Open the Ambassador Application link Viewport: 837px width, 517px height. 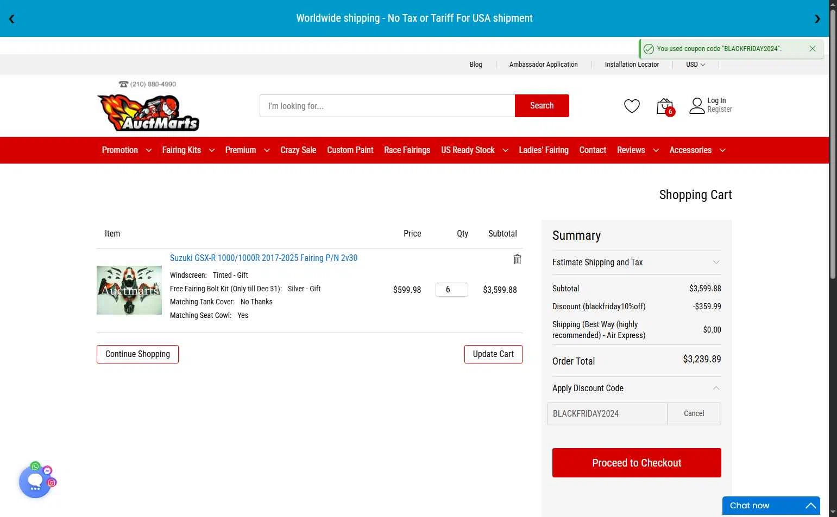(x=543, y=65)
